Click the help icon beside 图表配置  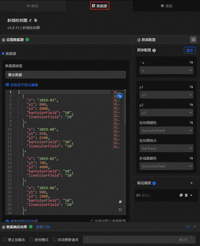click(x=154, y=50)
